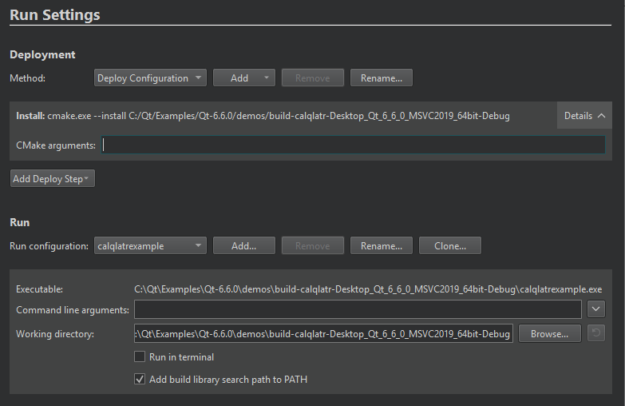
Task: Open the Add deployment dropdown button
Action: point(244,78)
